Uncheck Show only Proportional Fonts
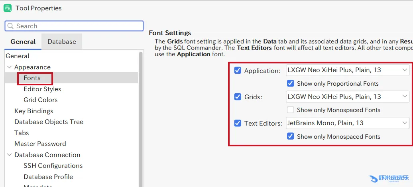 click(x=291, y=84)
